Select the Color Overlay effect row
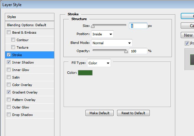194x136 pixels. click(30, 85)
